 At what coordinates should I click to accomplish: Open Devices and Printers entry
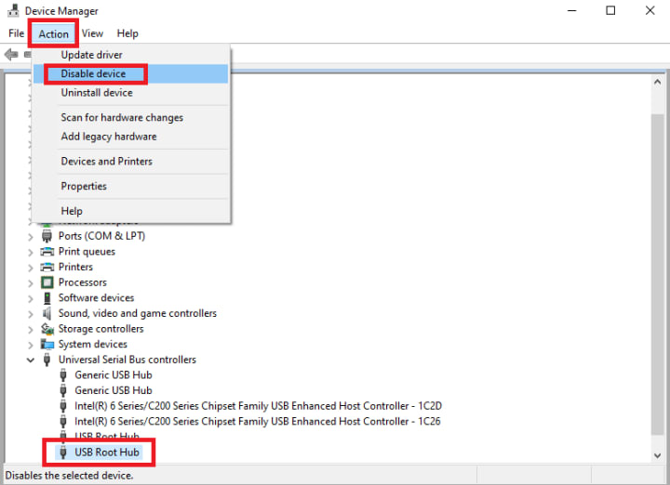coord(131,162)
